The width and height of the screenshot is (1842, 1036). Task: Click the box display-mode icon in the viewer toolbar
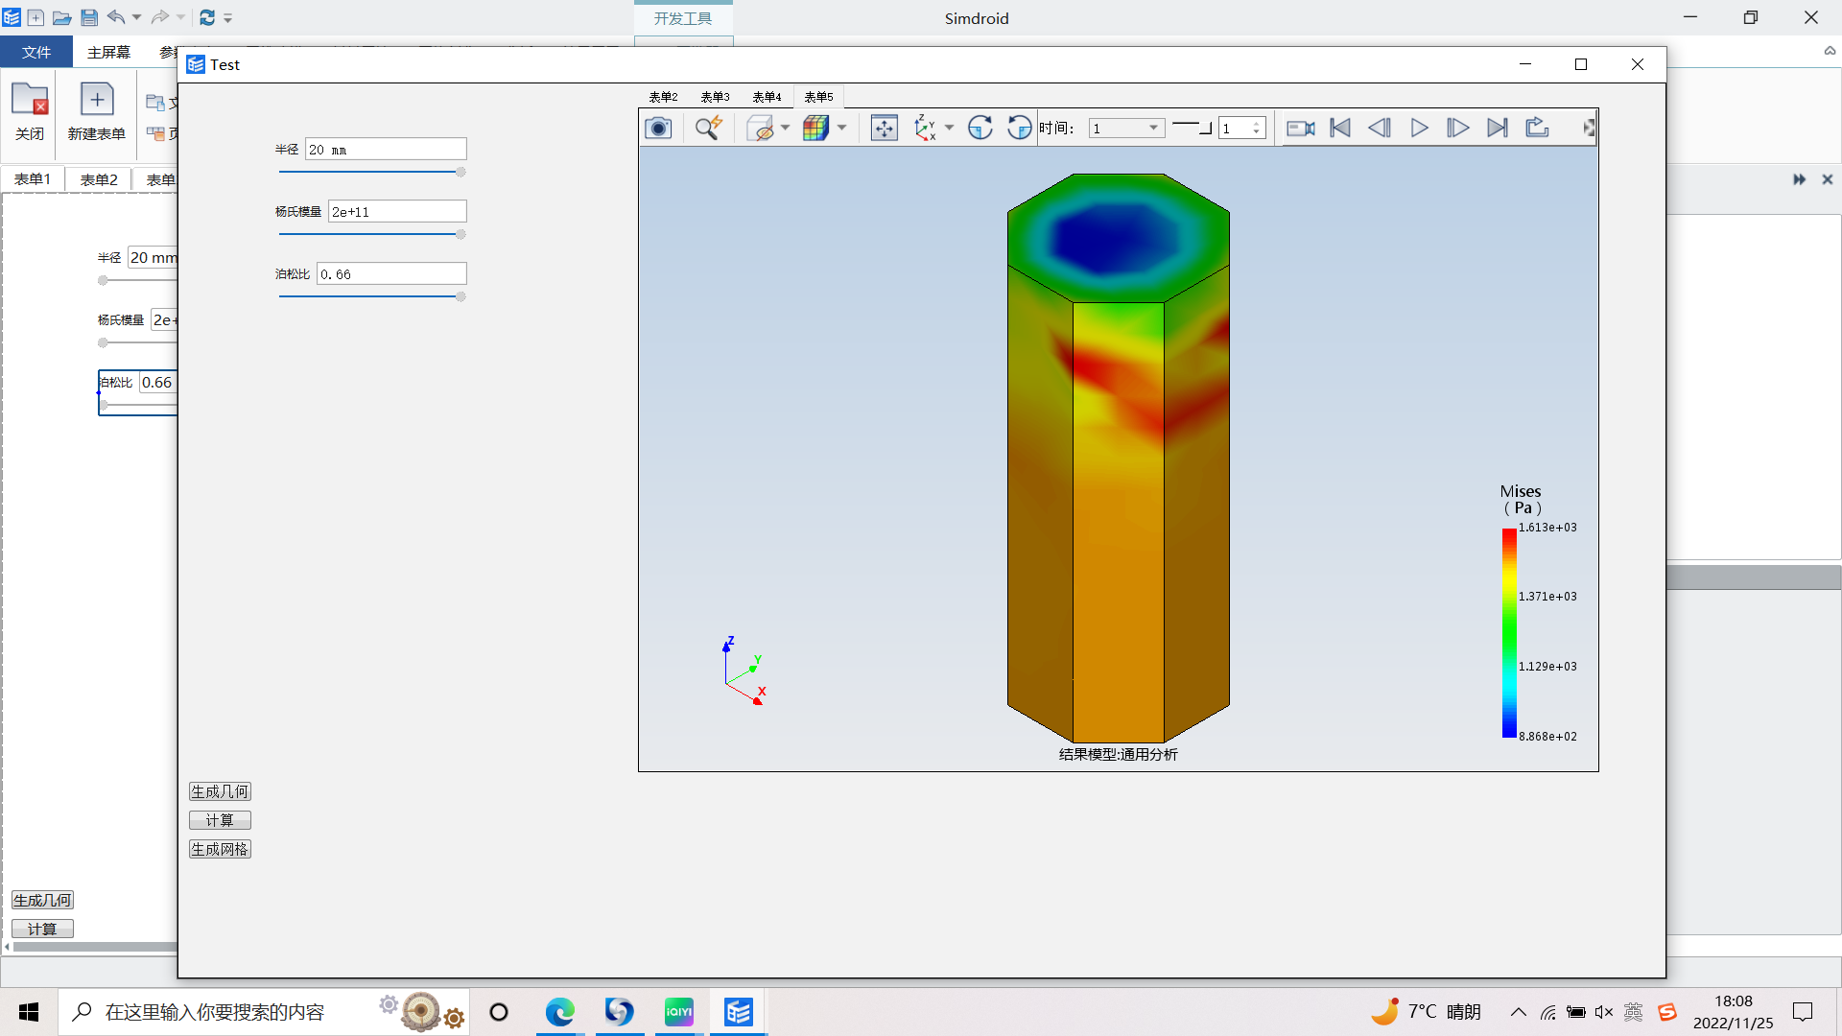point(761,128)
